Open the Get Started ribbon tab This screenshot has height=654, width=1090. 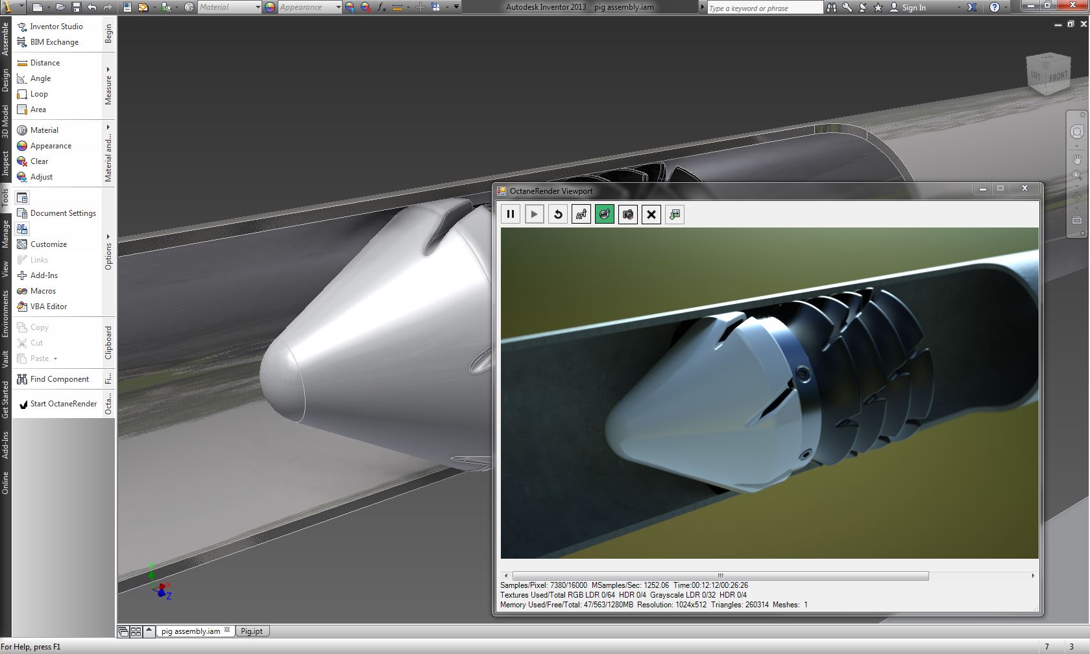pos(5,399)
